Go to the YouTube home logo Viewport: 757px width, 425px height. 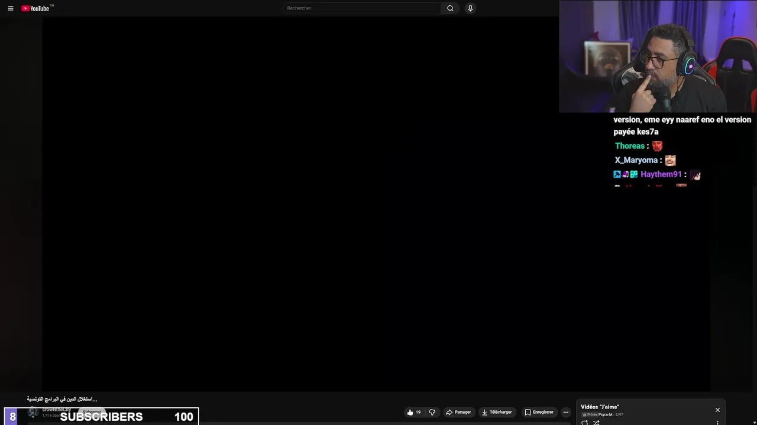click(37, 8)
